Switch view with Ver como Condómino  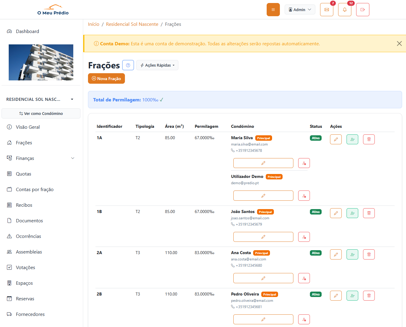click(41, 113)
